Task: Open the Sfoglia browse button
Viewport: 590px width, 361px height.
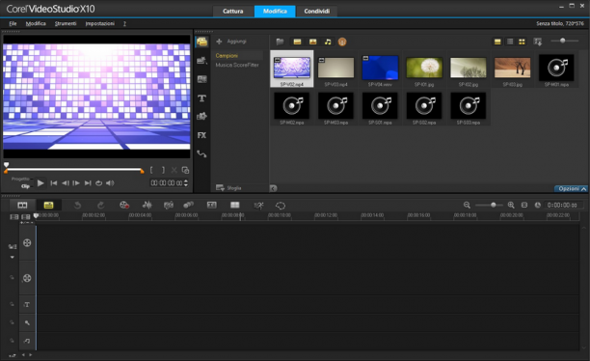Action: [228, 187]
